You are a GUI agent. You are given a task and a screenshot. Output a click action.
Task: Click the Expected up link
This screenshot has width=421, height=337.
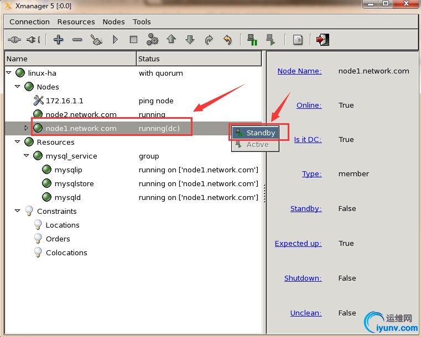(x=298, y=243)
